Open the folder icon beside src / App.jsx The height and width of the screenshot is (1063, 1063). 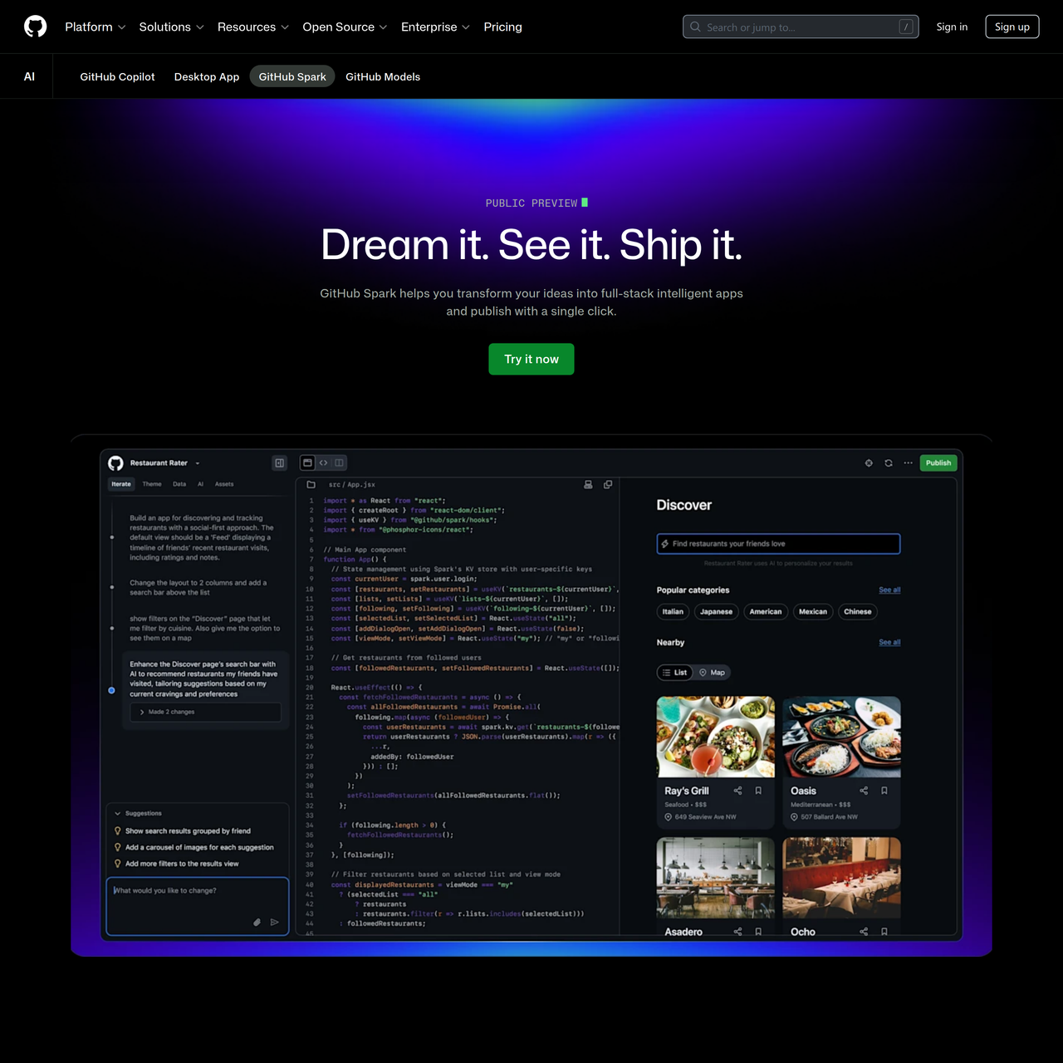point(311,484)
